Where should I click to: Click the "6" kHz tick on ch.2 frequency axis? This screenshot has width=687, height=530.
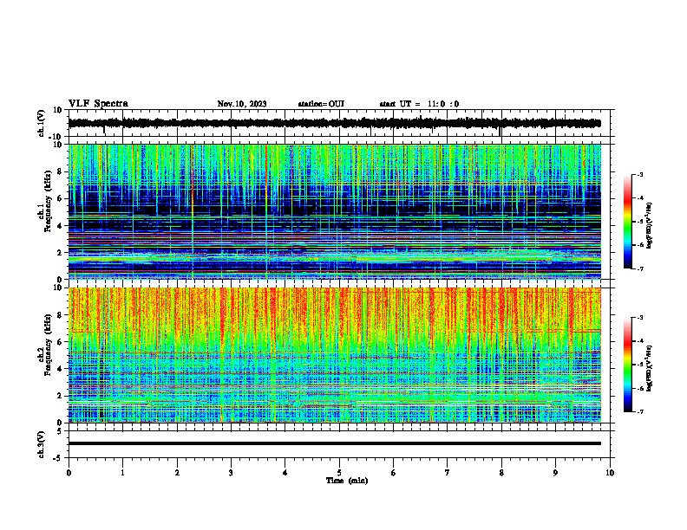point(60,341)
